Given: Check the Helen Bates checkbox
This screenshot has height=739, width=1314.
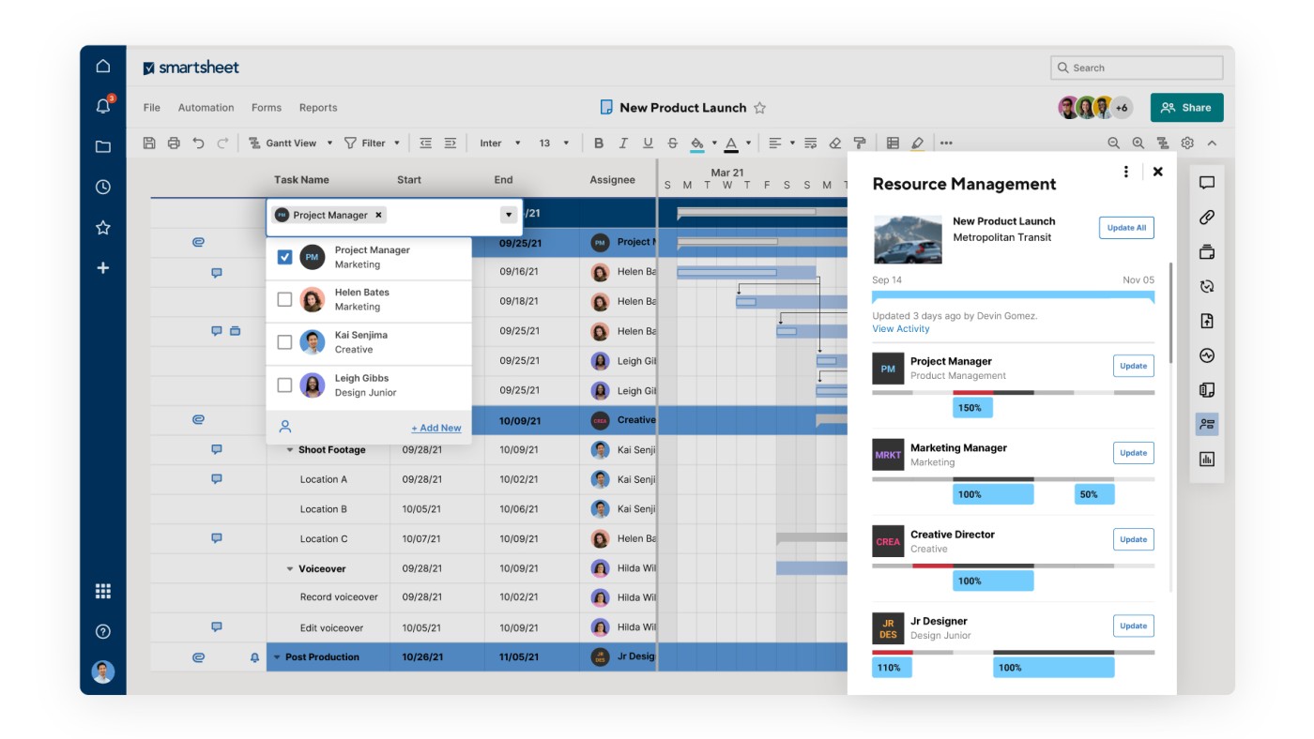Looking at the screenshot, I should tap(285, 300).
